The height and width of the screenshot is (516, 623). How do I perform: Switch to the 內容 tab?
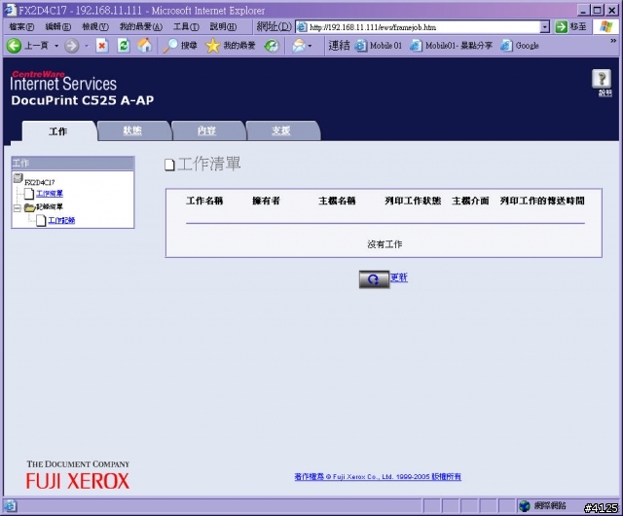tap(207, 130)
